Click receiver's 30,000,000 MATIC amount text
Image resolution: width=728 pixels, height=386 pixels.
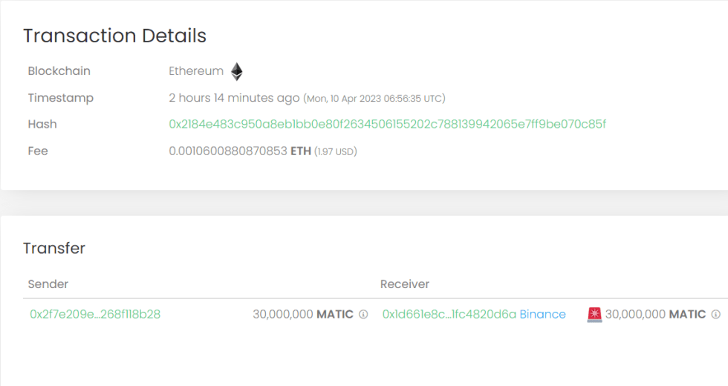(655, 315)
